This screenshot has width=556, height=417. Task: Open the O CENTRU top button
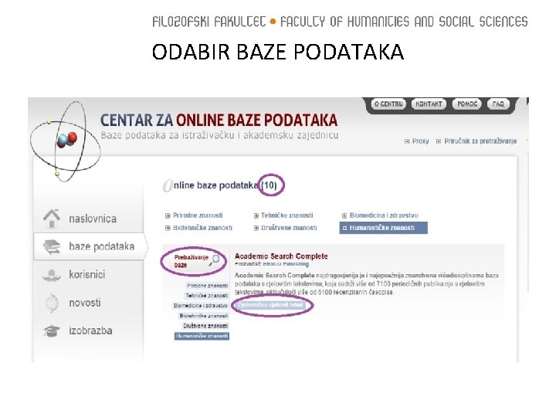tap(388, 104)
